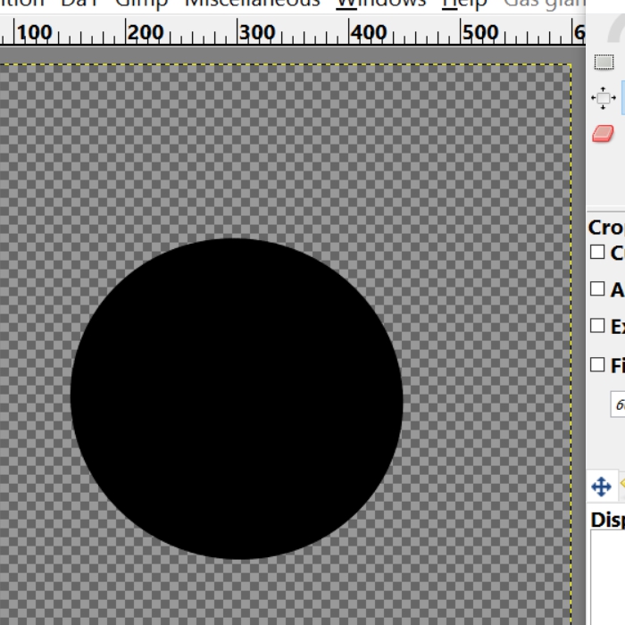Enable the checkbox beside the 'C' option
625x625 pixels.
(597, 253)
